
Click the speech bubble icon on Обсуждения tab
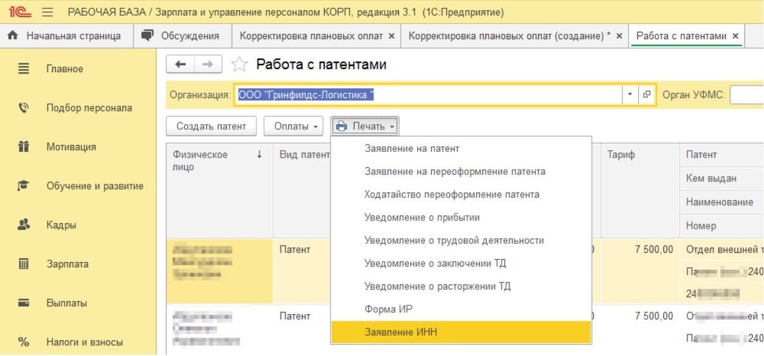[147, 35]
